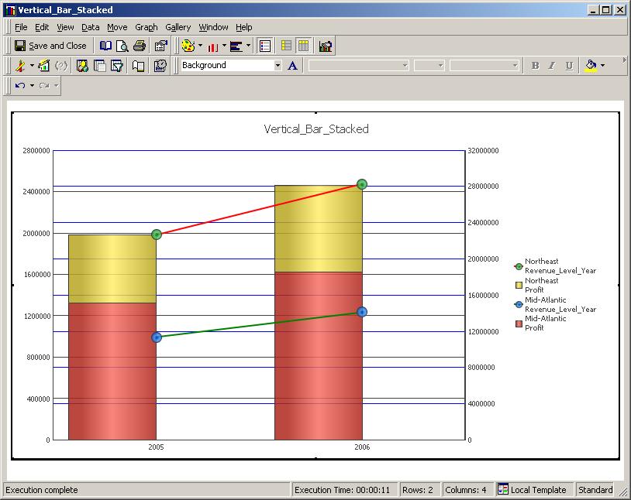Open the Graph menu
The height and width of the screenshot is (500, 631).
(146, 27)
